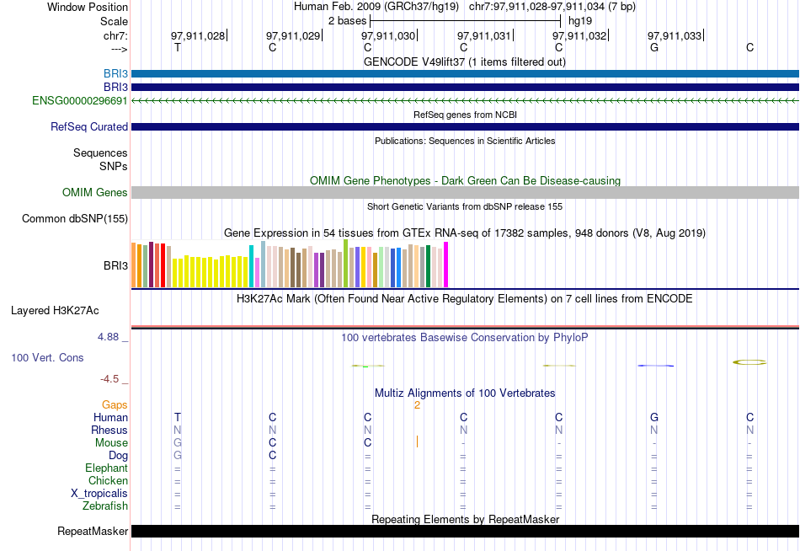
Task: Open Repeating Elements by RepeatMasker title
Action: point(465,519)
